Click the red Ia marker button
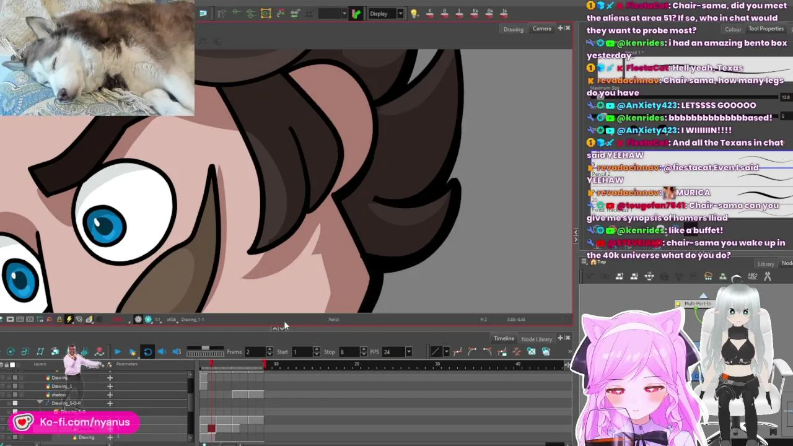This screenshot has width=793, height=446. point(504,14)
